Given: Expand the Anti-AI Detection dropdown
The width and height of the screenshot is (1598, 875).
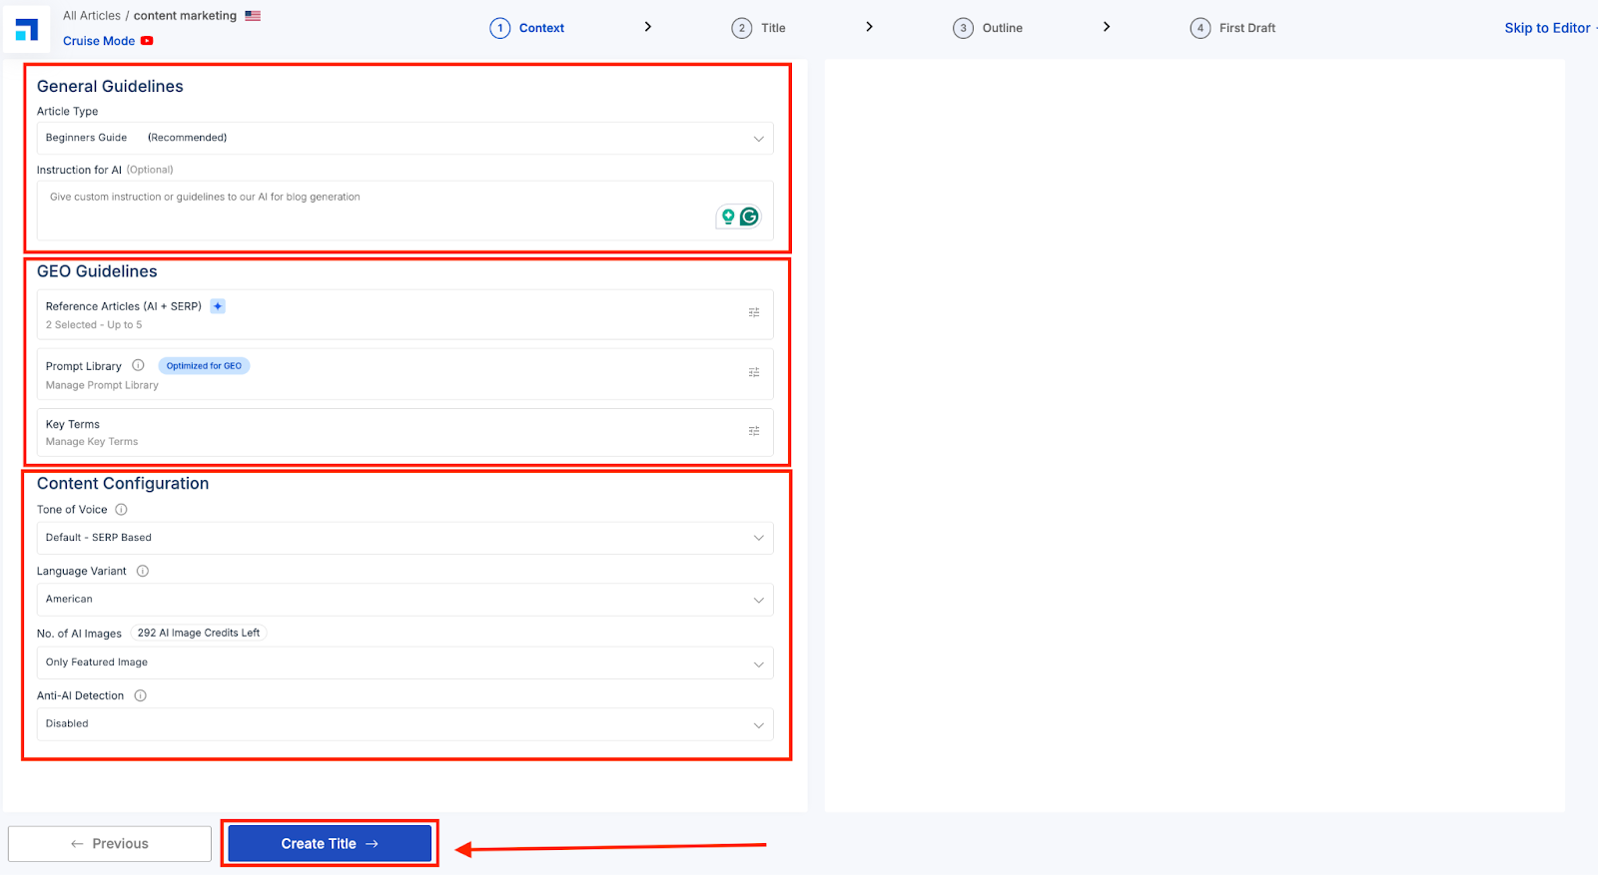Looking at the screenshot, I should [405, 724].
